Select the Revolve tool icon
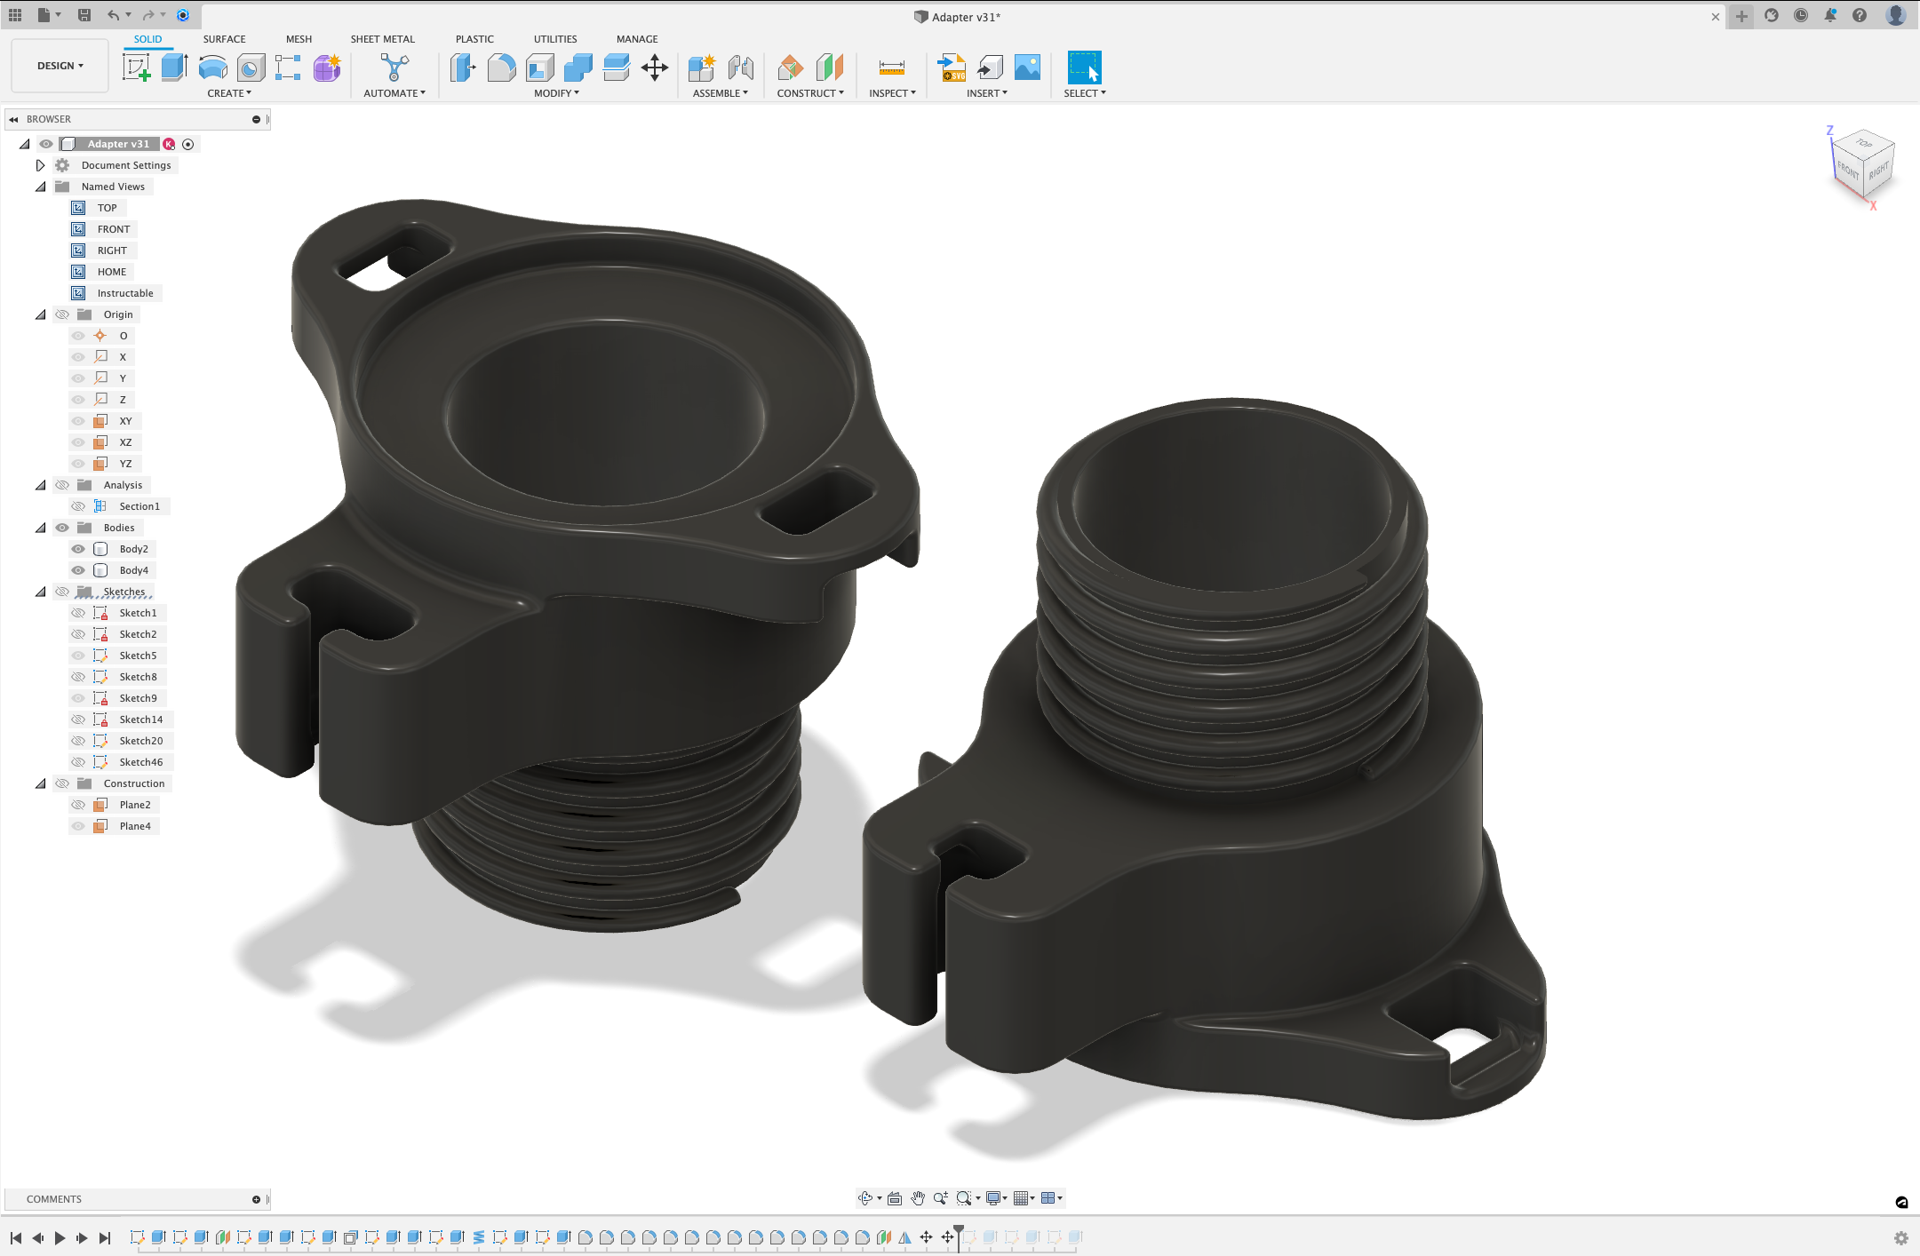 point(212,68)
